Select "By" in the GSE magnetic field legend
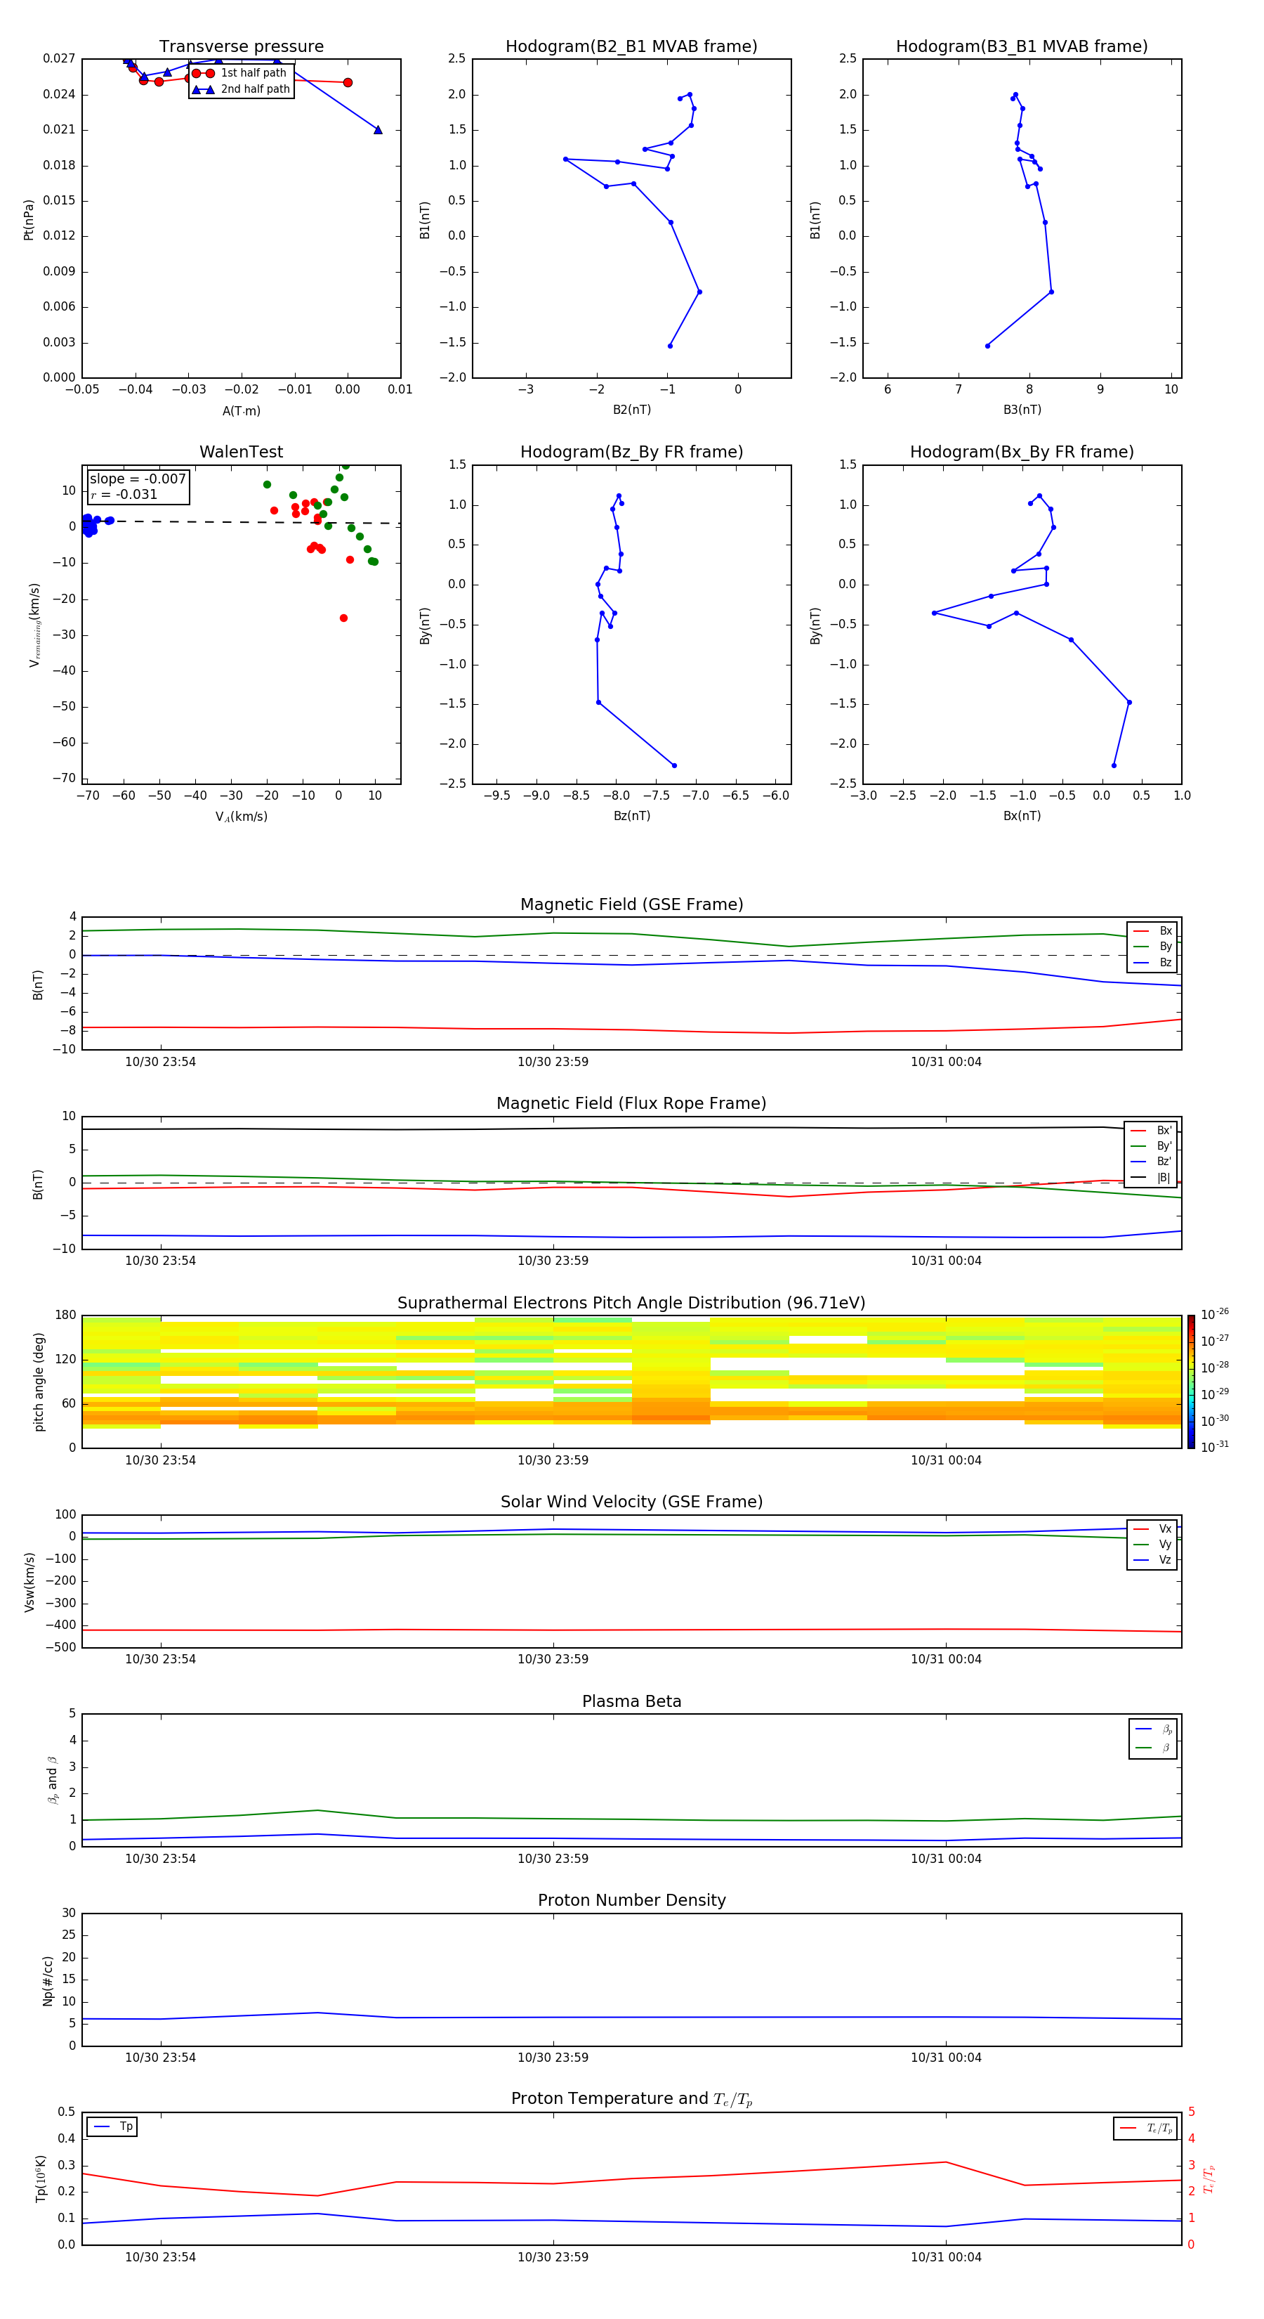 [1153, 946]
